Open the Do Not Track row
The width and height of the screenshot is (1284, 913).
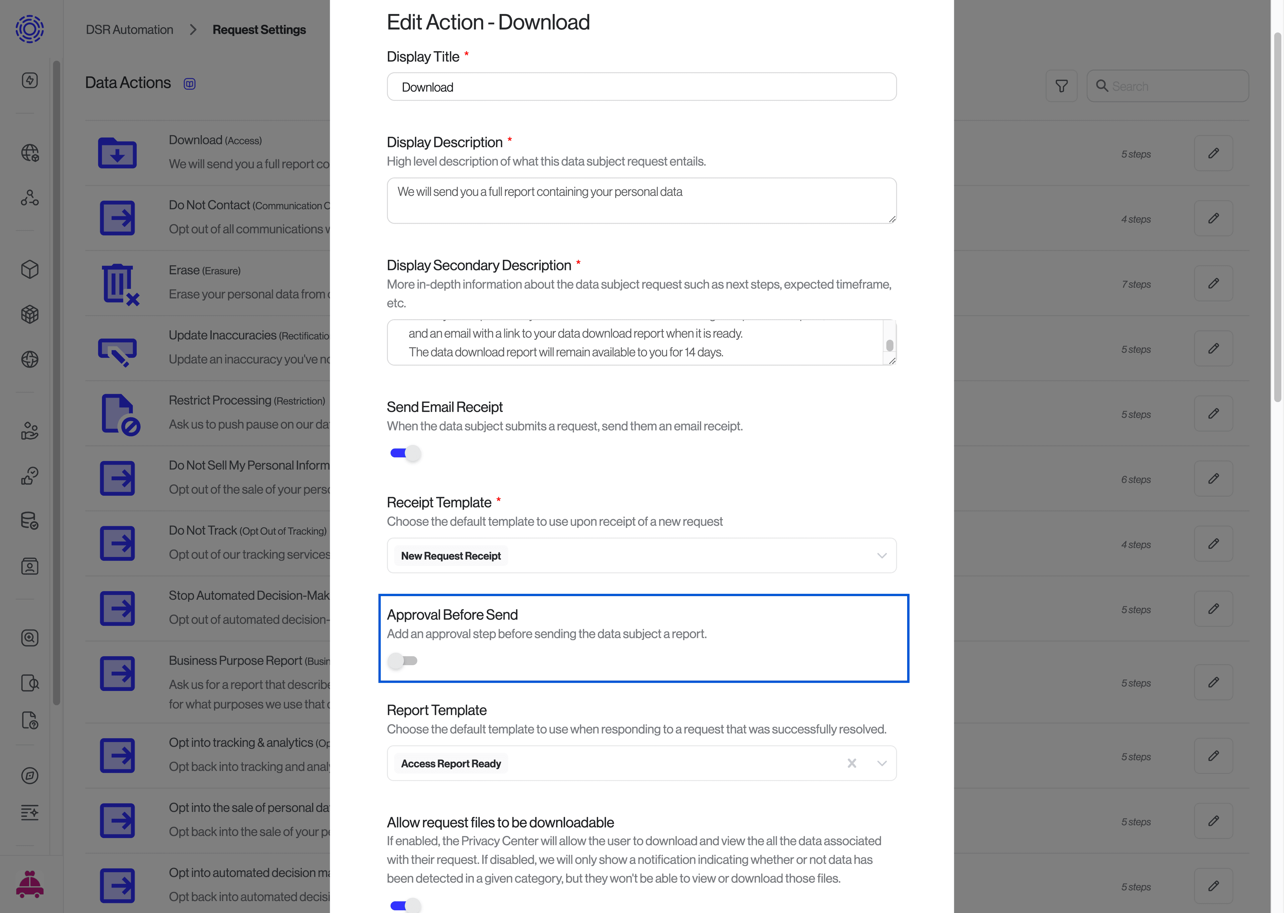tap(207, 543)
